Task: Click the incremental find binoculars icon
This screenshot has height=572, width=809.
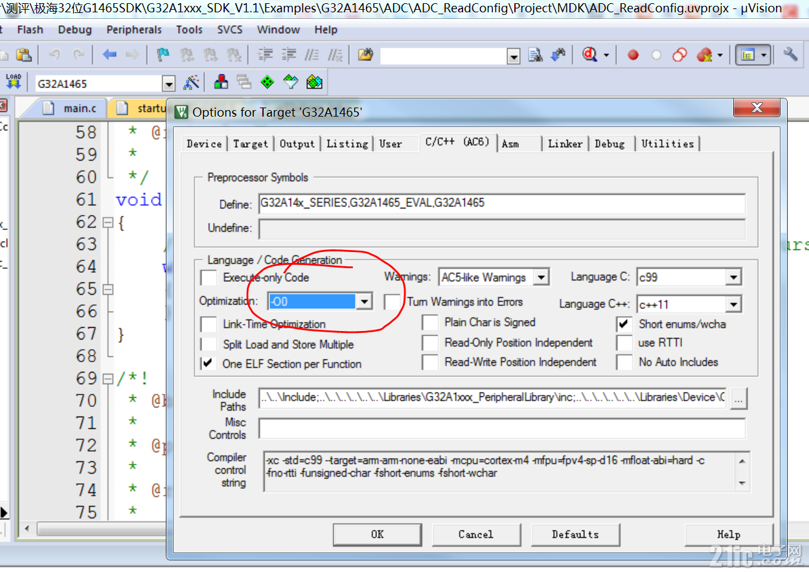Action: pyautogui.click(x=558, y=55)
